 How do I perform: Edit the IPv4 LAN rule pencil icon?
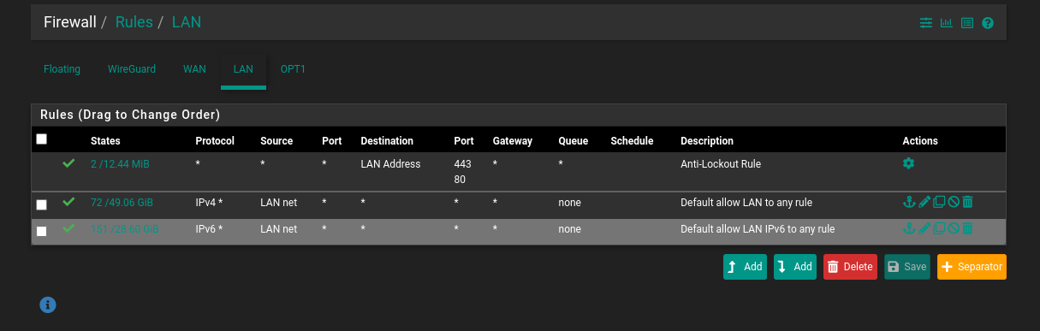(924, 203)
